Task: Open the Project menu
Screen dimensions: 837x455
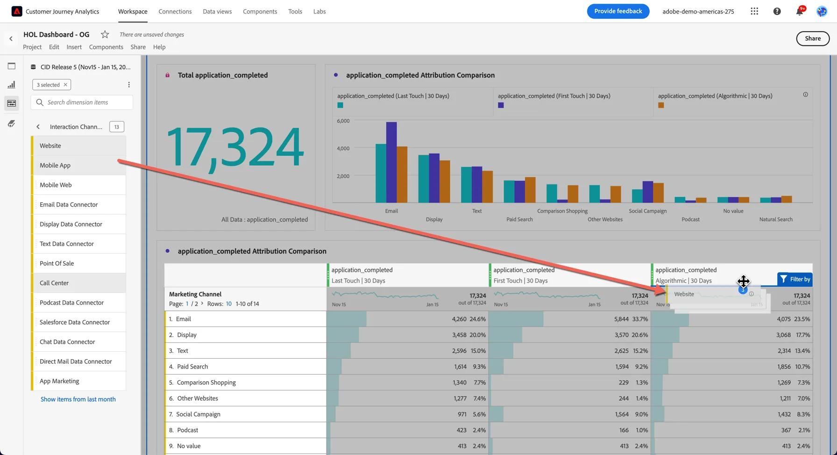Action: click(32, 47)
